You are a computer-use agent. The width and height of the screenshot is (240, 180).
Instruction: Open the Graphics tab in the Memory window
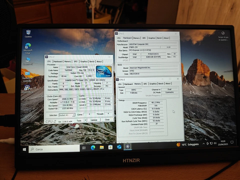pyautogui.click(x=153, y=84)
